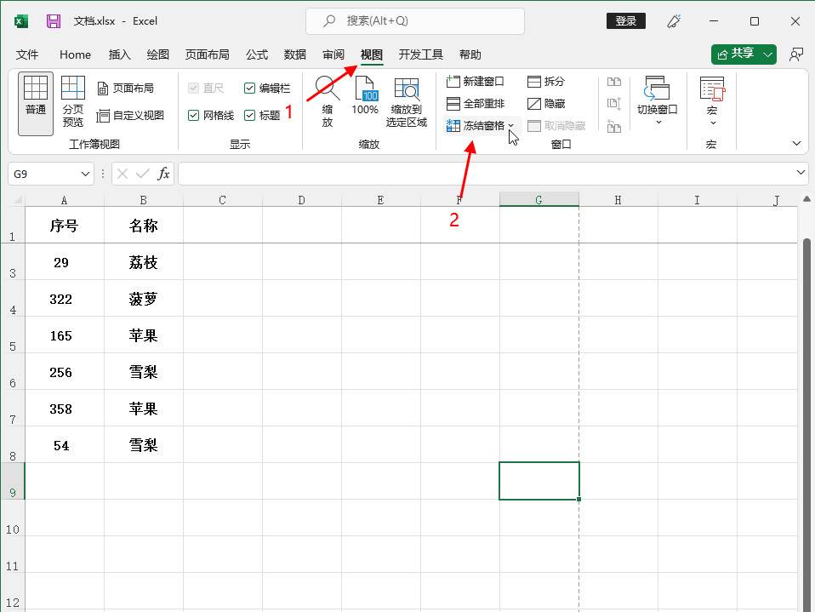The height and width of the screenshot is (612, 815).
Task: Click Zoom to Selection (缩放到选定区域)
Action: tap(407, 102)
